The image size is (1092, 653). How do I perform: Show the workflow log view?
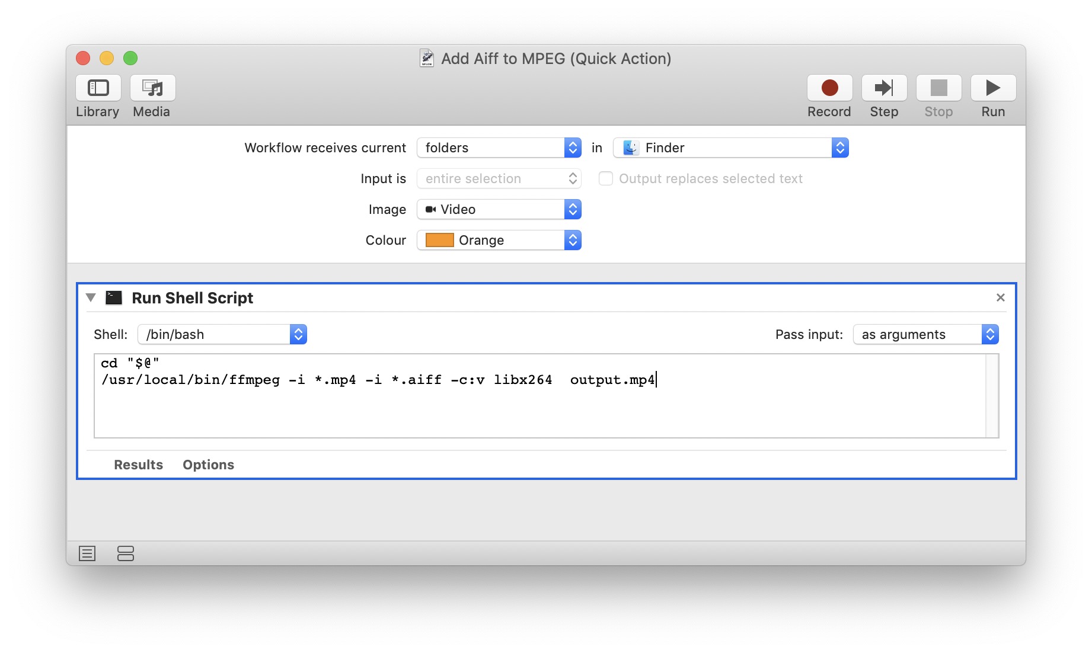click(87, 553)
